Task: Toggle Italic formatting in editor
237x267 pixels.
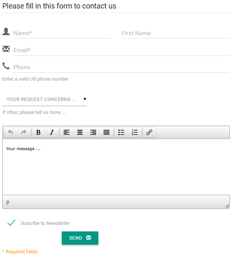Action: tap(52, 132)
